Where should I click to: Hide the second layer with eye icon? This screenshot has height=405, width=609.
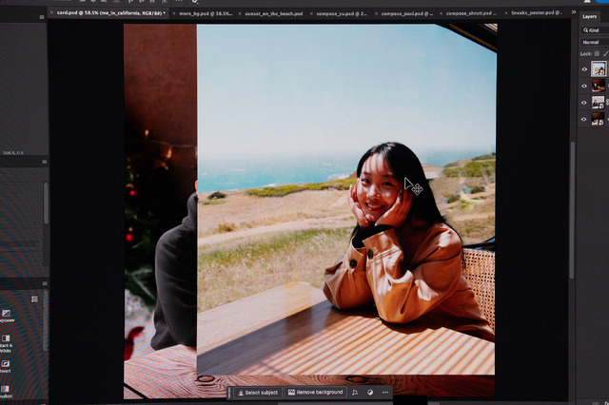pos(584,87)
